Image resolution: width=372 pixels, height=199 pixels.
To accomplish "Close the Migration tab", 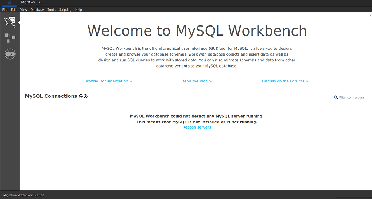I will click(39, 3).
